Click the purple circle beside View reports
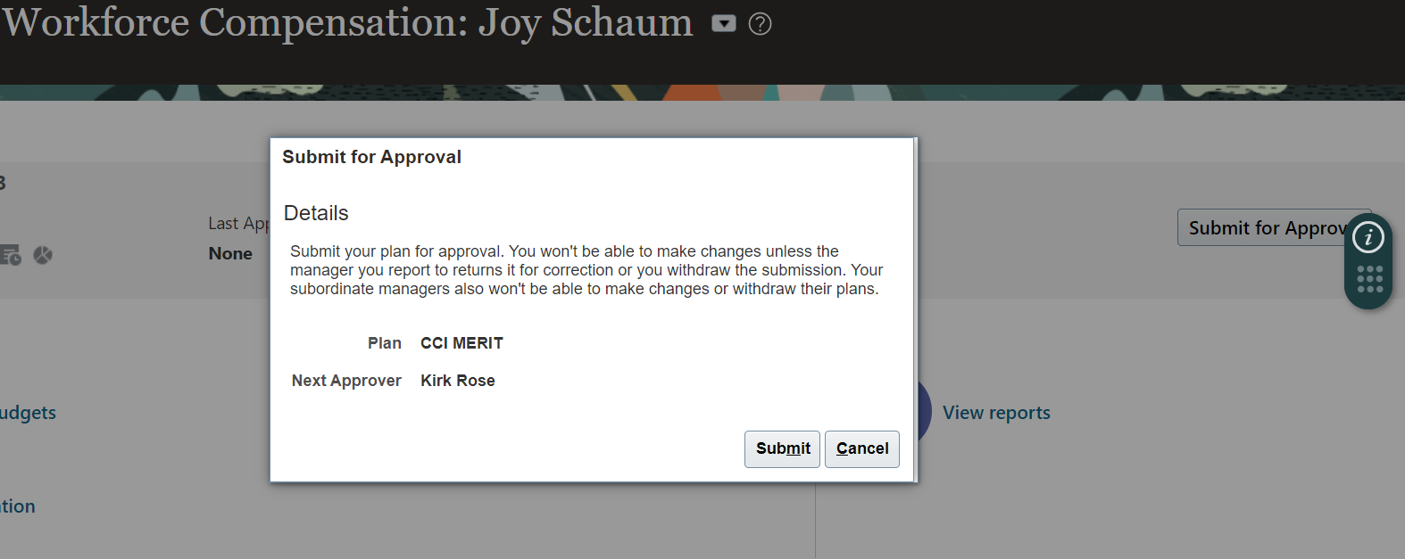1405x559 pixels. (x=924, y=412)
